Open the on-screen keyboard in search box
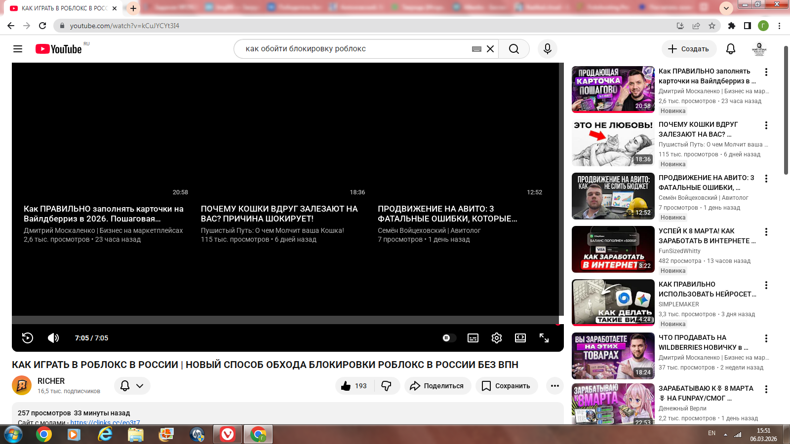This screenshot has height=444, width=790. (476, 49)
